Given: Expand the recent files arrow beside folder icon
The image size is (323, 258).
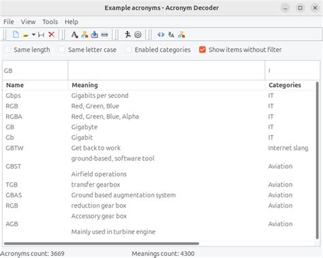Looking at the screenshot, I should (x=33, y=35).
